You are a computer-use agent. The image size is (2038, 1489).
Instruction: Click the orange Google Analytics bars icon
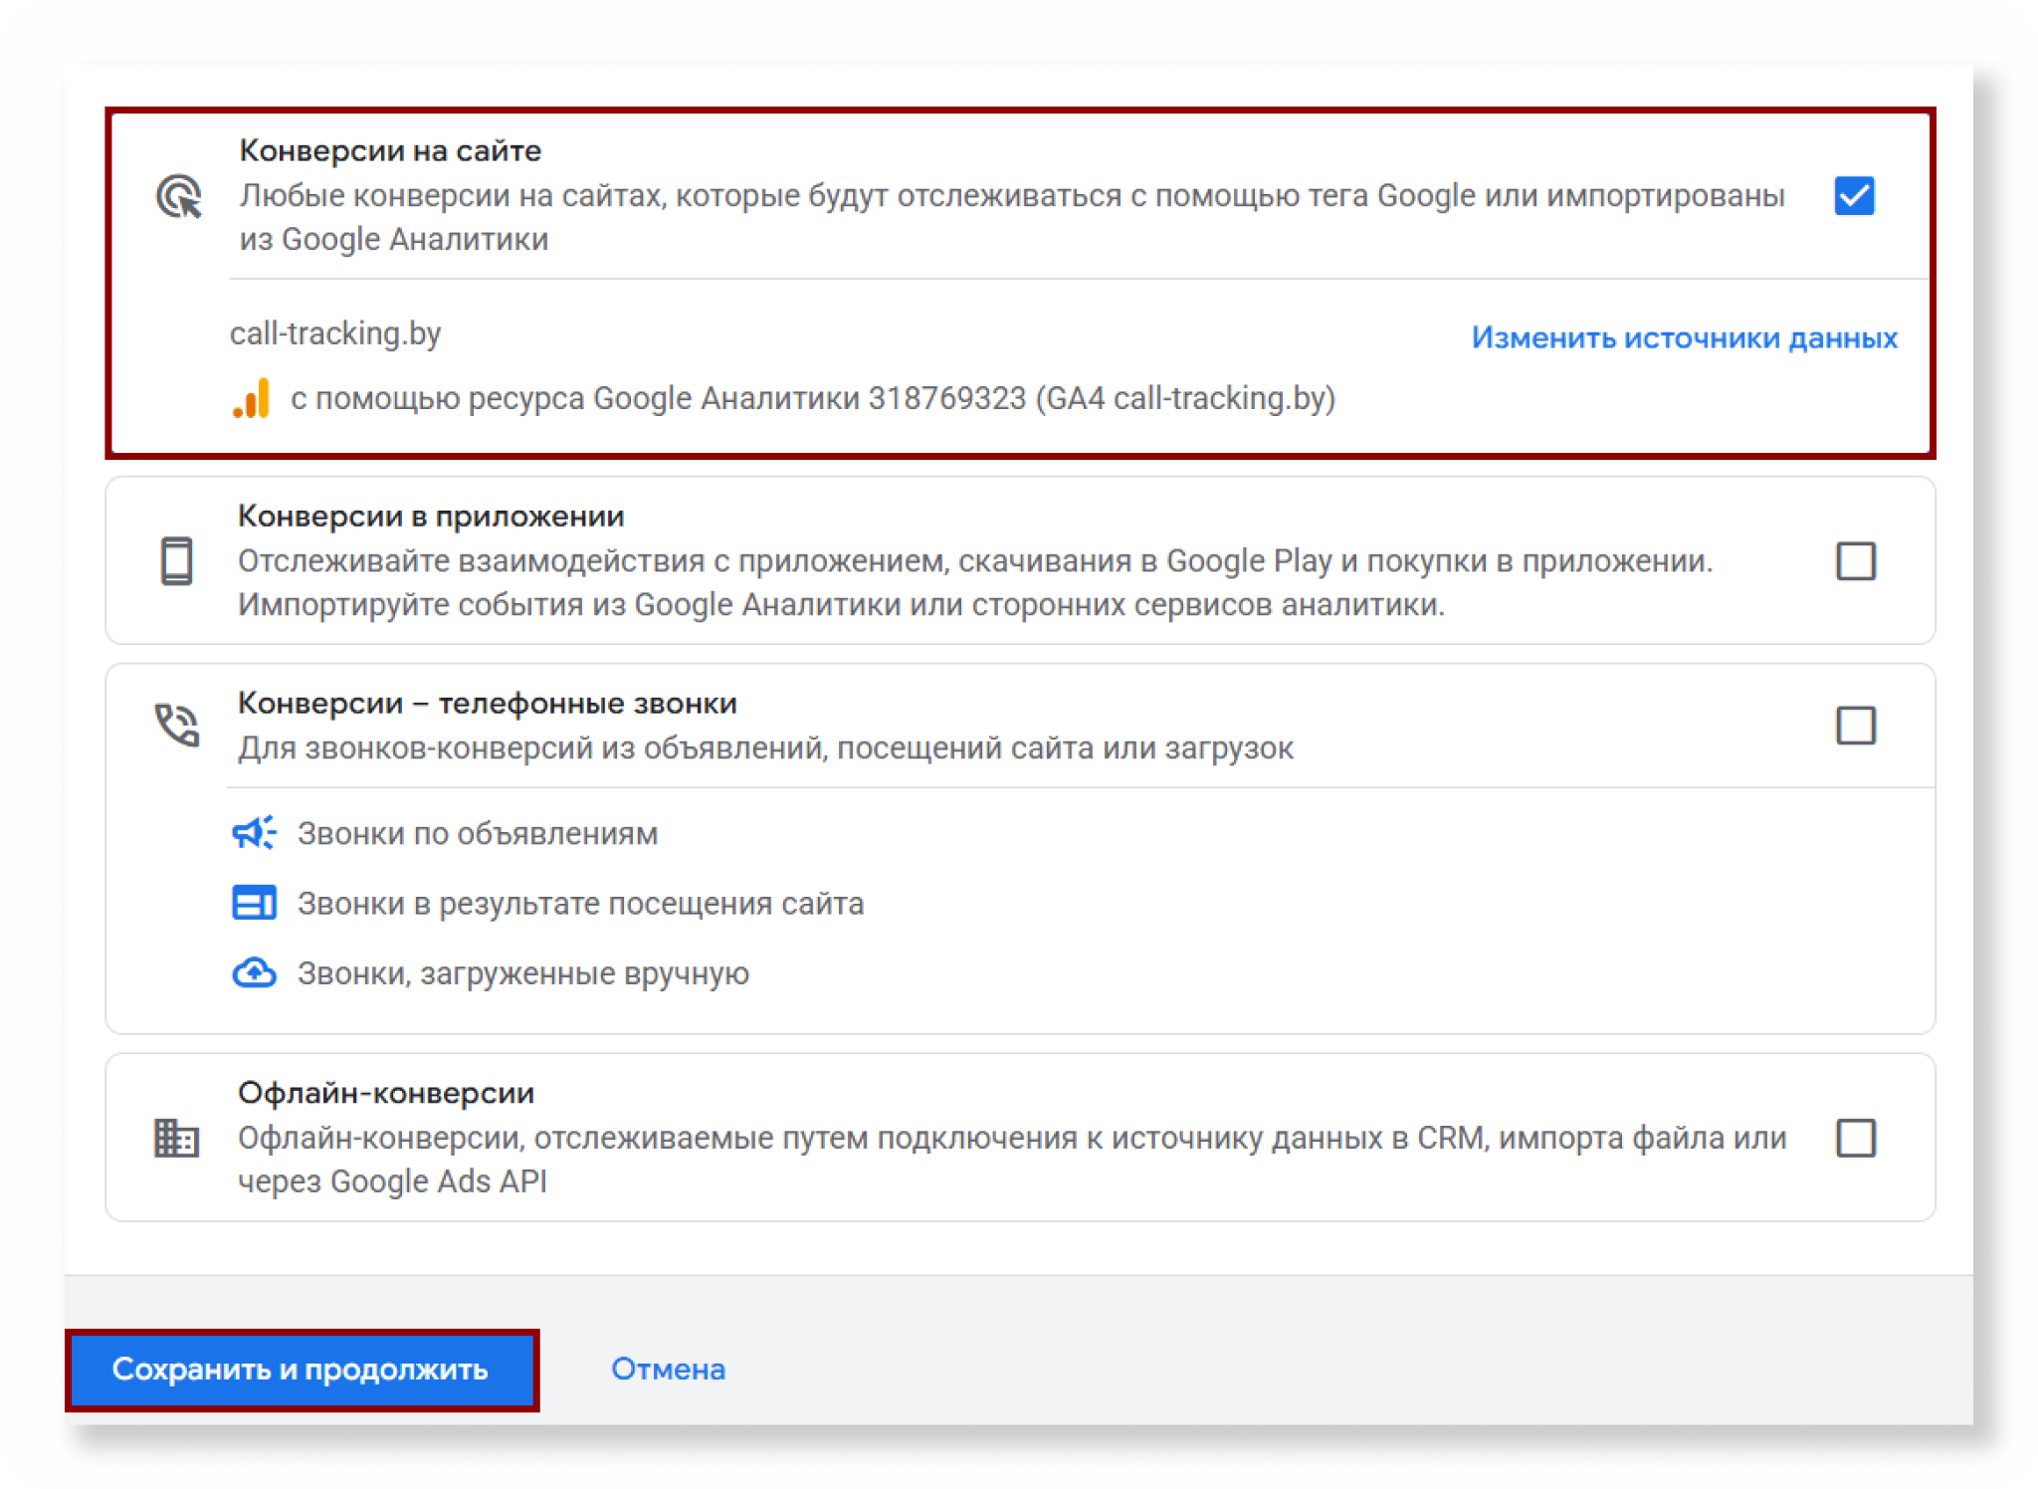252,398
